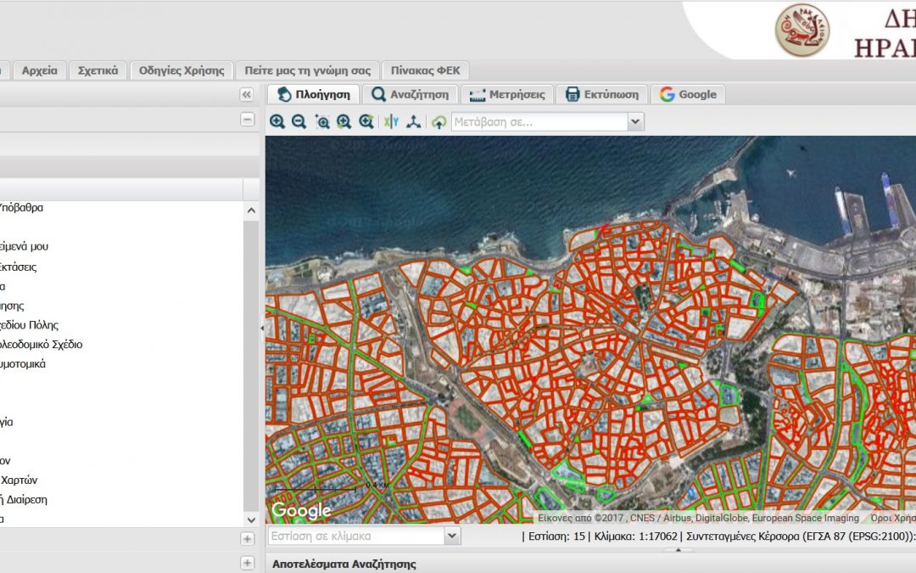Open the 'Μετάβαση σε...' dropdown arrow
916x573 pixels.
(x=635, y=121)
